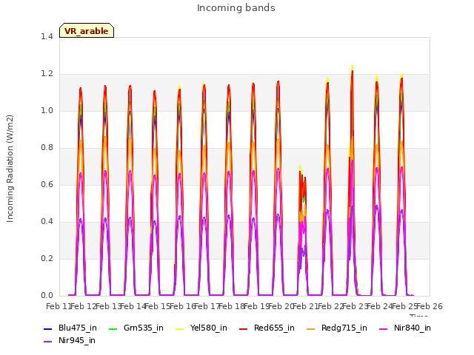Click the orange Redg715_in legend swatch

coord(311,328)
